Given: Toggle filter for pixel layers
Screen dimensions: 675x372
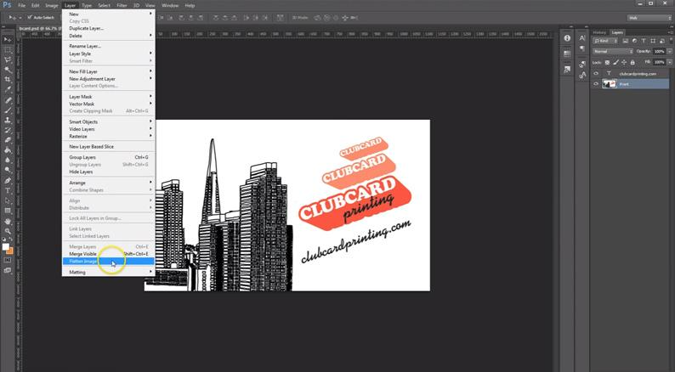Looking at the screenshot, I should [625, 41].
